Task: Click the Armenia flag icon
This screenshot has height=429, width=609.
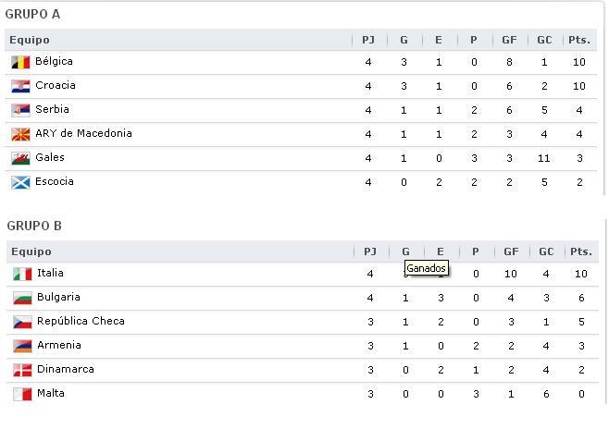Action: [22, 346]
